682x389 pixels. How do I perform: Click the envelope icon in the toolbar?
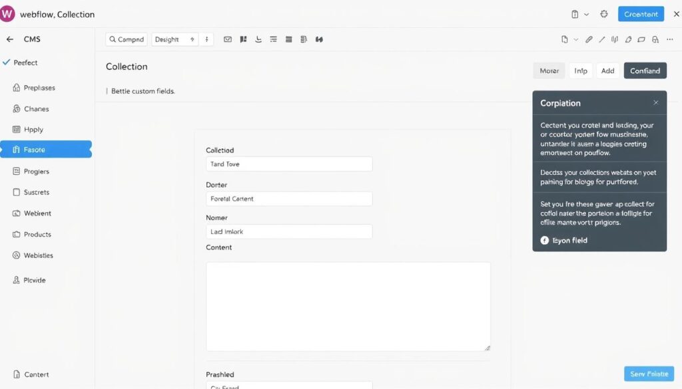coord(228,39)
